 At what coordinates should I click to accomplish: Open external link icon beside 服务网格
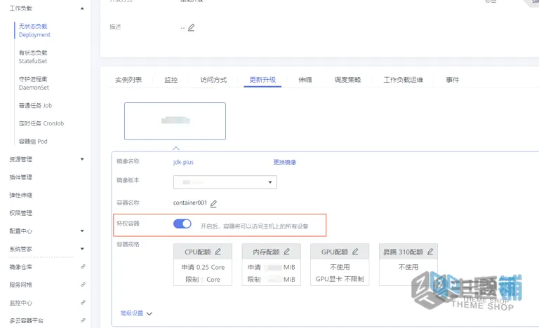[83, 285]
